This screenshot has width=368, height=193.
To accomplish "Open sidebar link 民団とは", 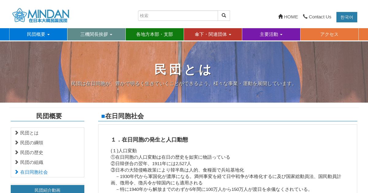I will point(29,133).
